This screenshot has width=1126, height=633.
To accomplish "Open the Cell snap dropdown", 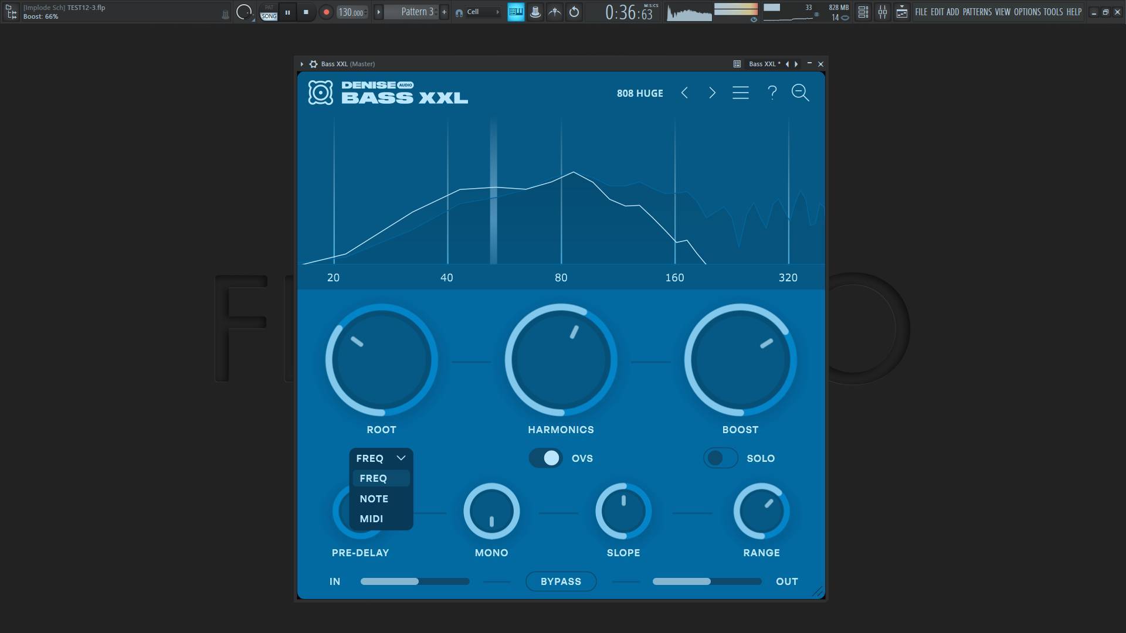I will click(483, 12).
